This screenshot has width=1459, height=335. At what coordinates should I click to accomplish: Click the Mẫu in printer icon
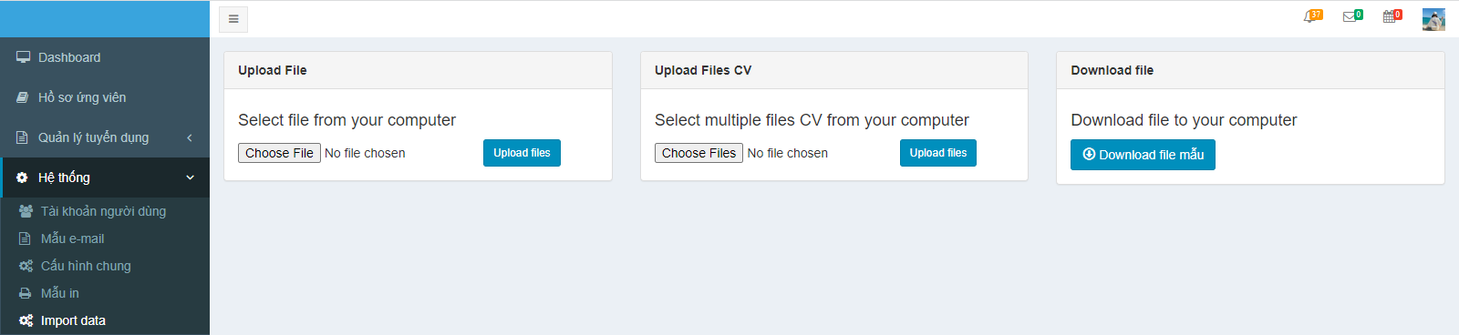tap(26, 293)
